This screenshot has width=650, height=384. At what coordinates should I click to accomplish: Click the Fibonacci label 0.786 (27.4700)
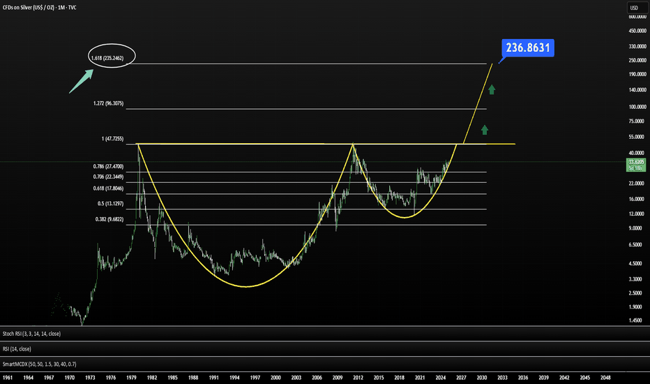[x=108, y=166]
